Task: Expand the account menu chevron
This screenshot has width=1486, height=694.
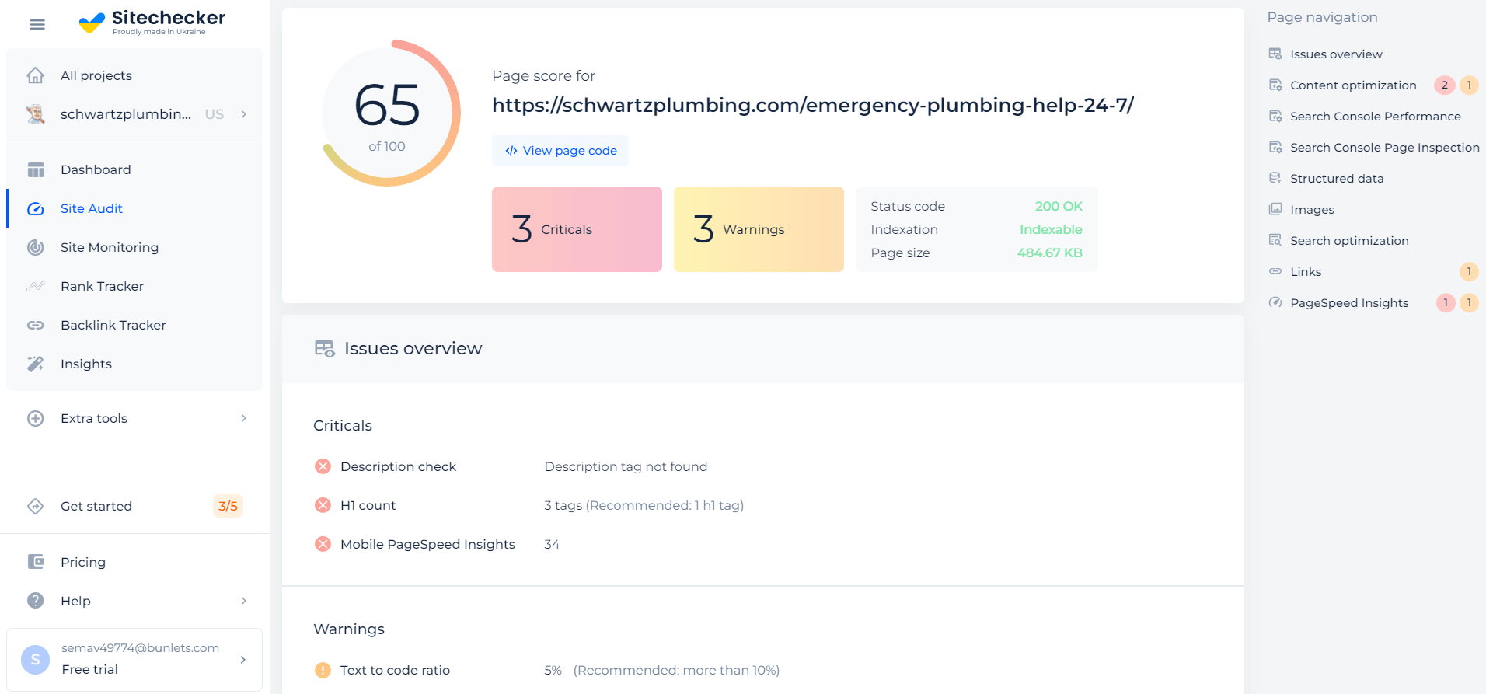Action: [243, 660]
